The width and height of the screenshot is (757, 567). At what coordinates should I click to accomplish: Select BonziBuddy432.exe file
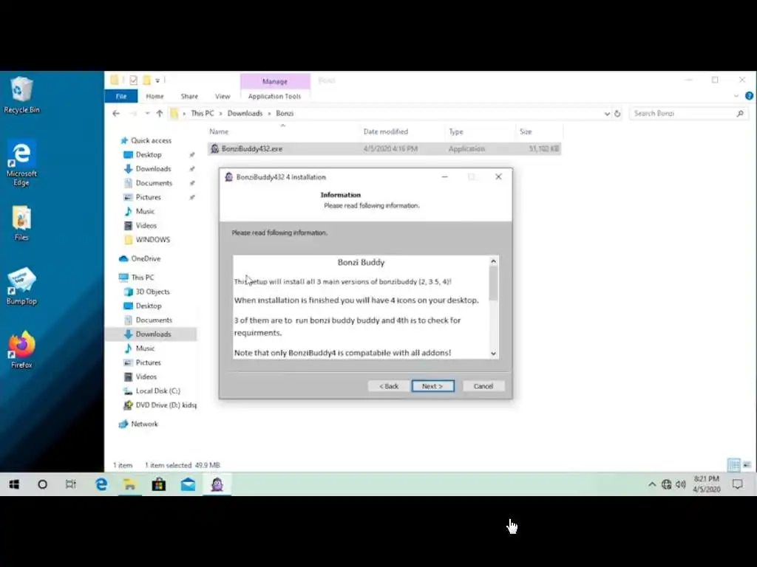pyautogui.click(x=384, y=148)
